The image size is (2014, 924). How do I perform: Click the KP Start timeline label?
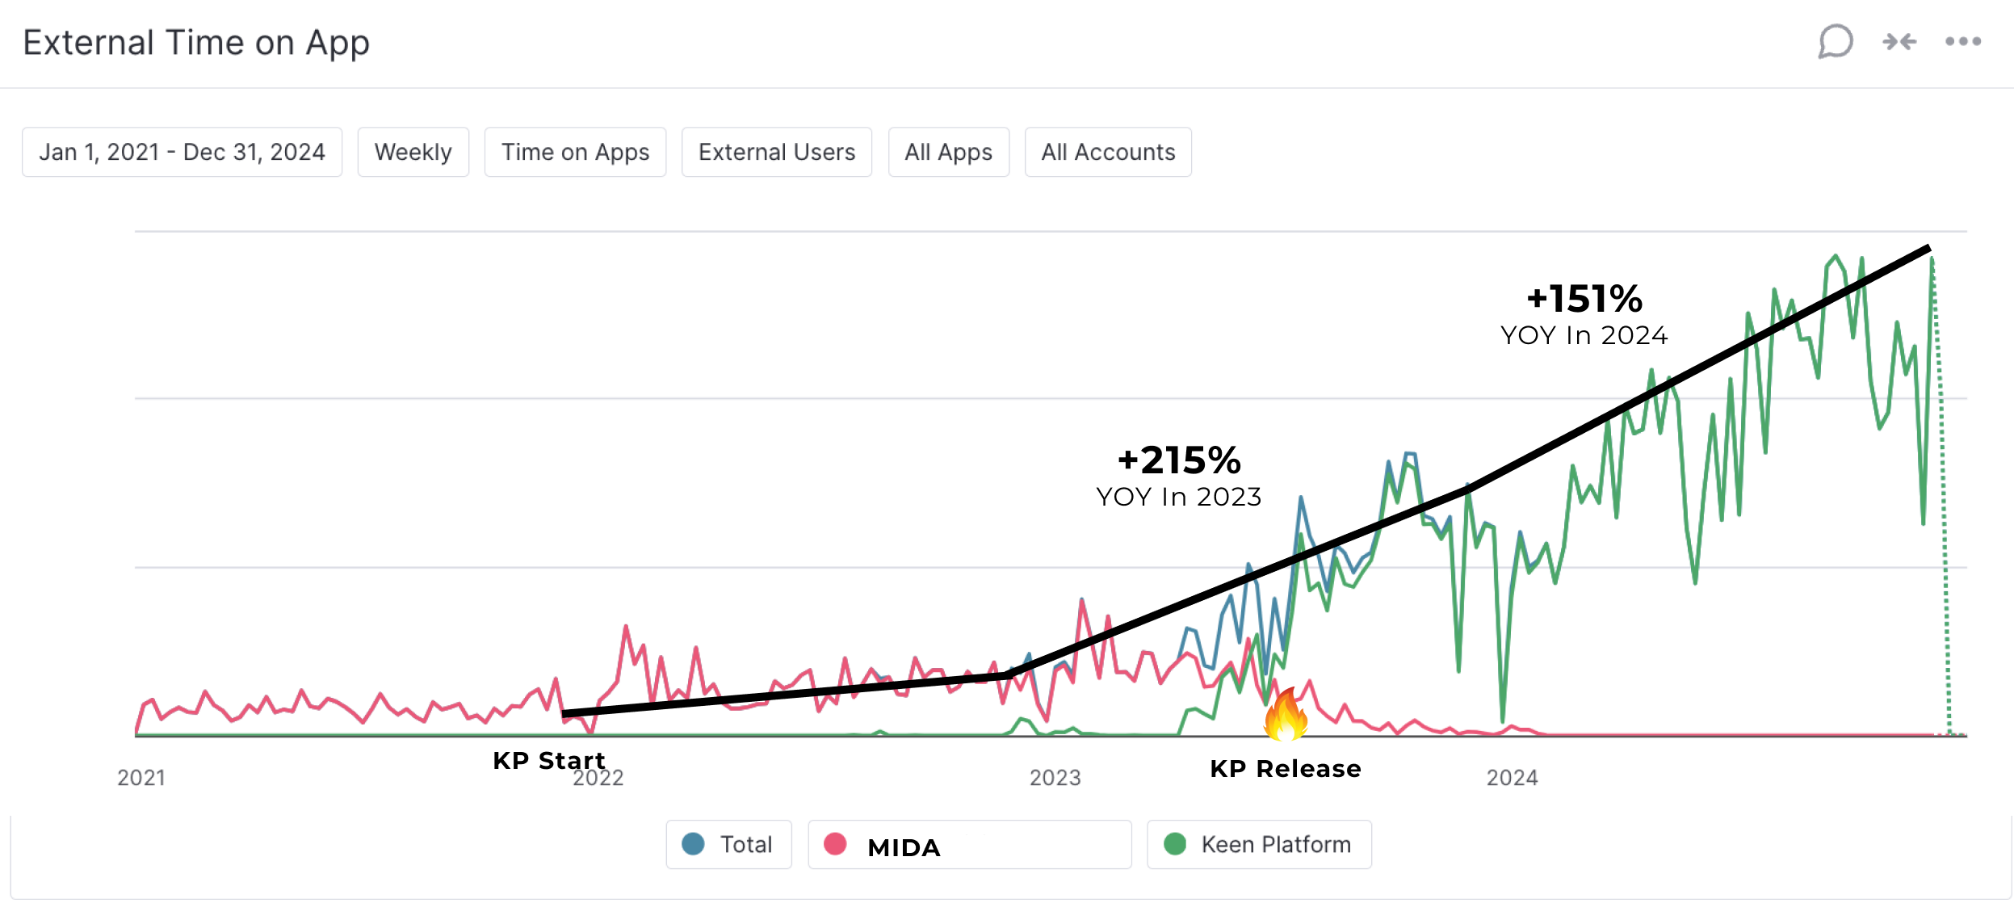pyautogui.click(x=548, y=760)
